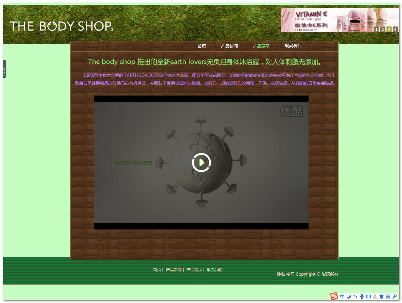
Task: Open the skin shirt icon in IME bar
Action: (381, 296)
